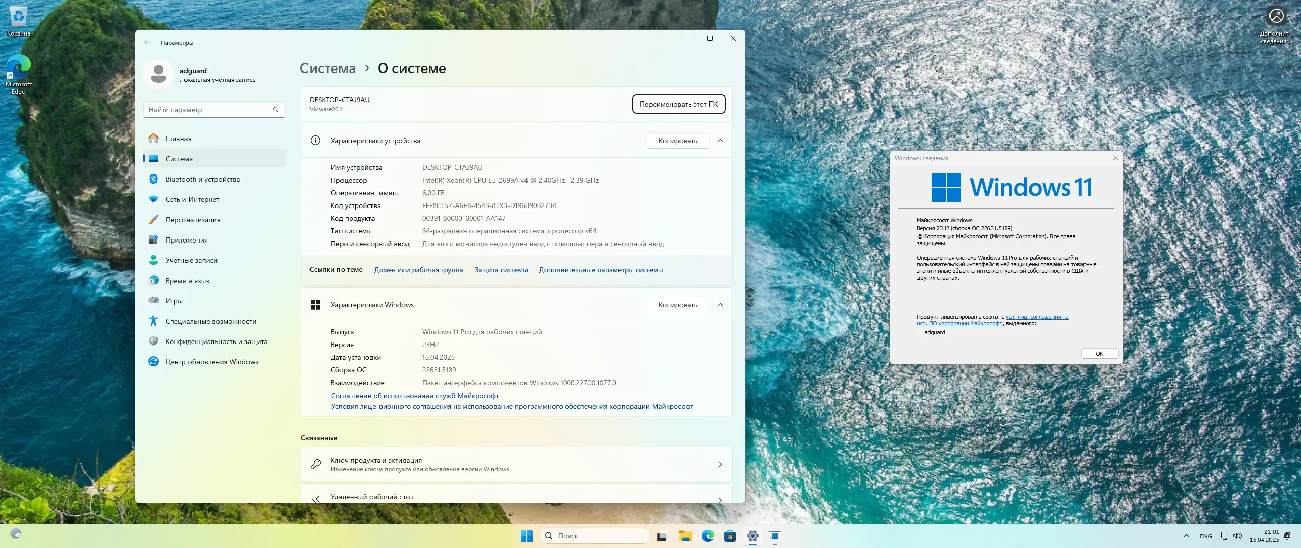Click OK in the Windows сведения dialog
The height and width of the screenshot is (548, 1301).
click(1099, 353)
